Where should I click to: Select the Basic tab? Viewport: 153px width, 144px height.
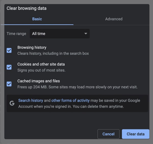click(37, 19)
